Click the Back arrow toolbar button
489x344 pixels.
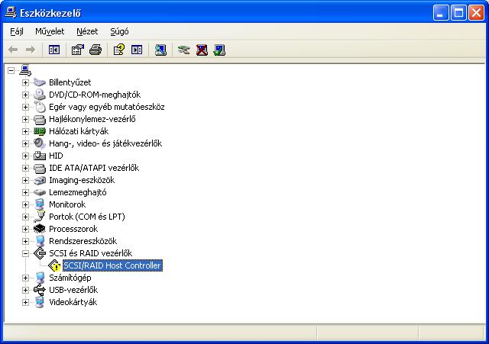[13, 50]
